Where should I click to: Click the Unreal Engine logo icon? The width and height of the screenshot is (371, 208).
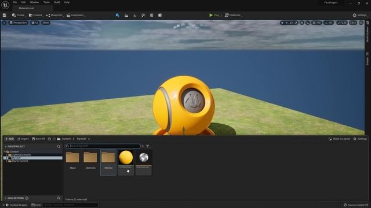coord(5,5)
